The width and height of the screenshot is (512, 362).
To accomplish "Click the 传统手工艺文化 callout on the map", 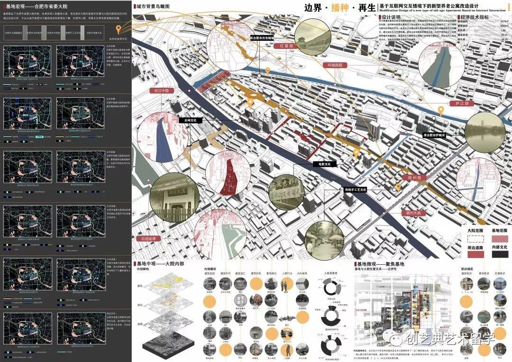I will pyautogui.click(x=356, y=189).
